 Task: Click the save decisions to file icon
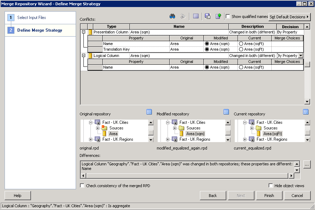207,16
